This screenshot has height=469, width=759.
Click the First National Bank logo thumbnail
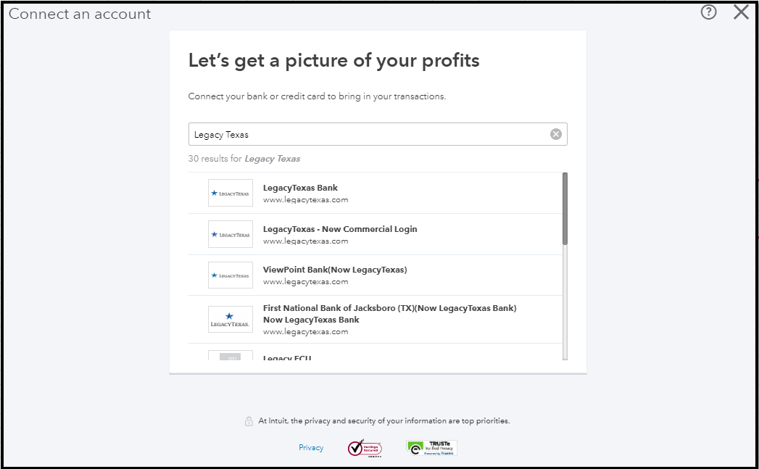coord(230,319)
